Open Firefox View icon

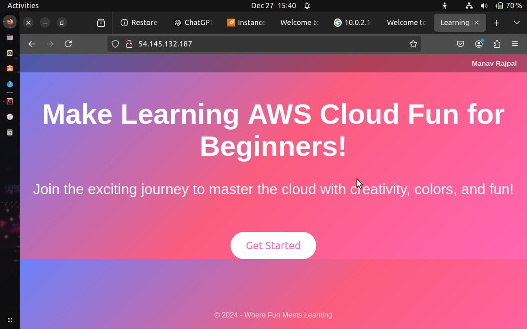click(x=101, y=23)
